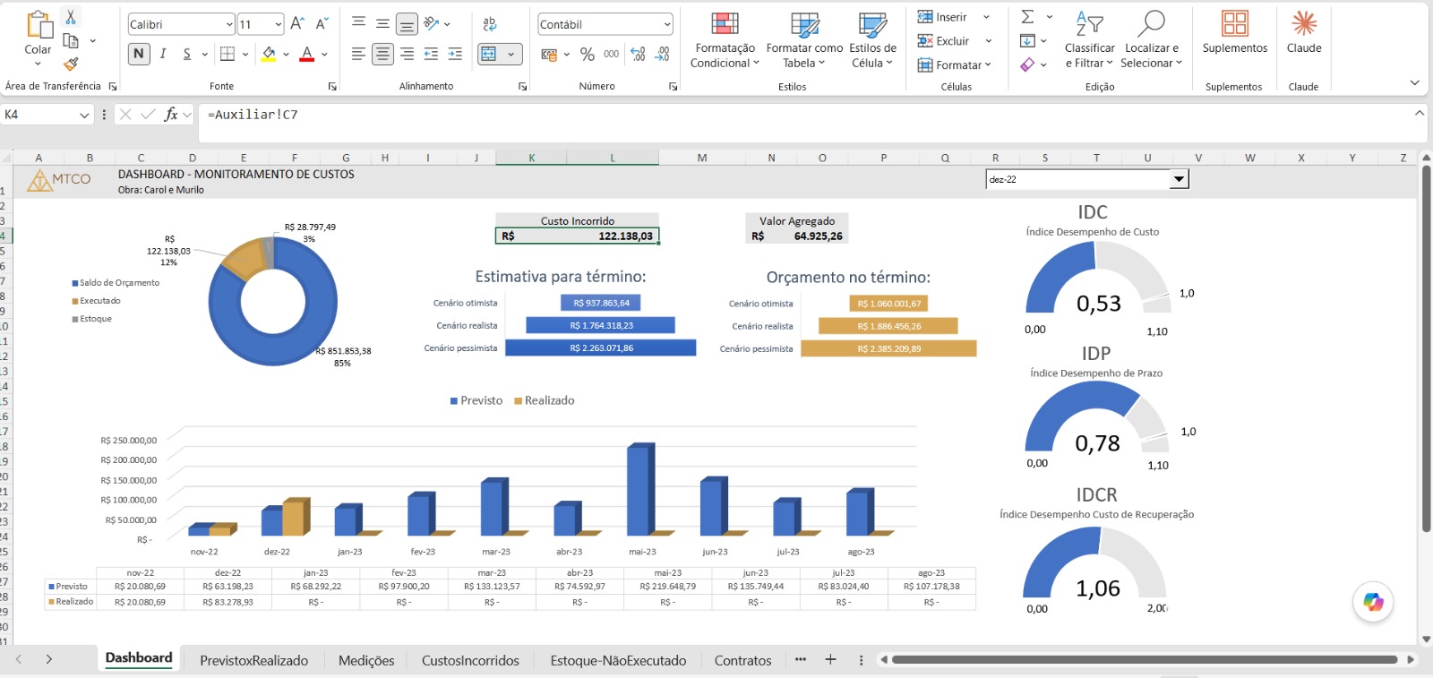Click the Cut scissors icon
The image size is (1433, 678).
coord(71,17)
